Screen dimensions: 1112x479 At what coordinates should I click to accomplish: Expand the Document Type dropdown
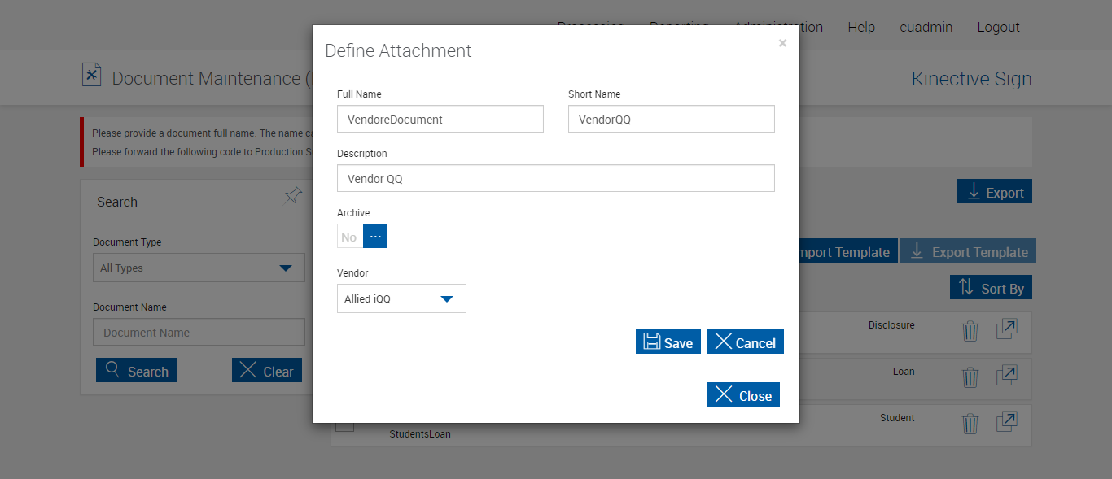pyautogui.click(x=199, y=268)
